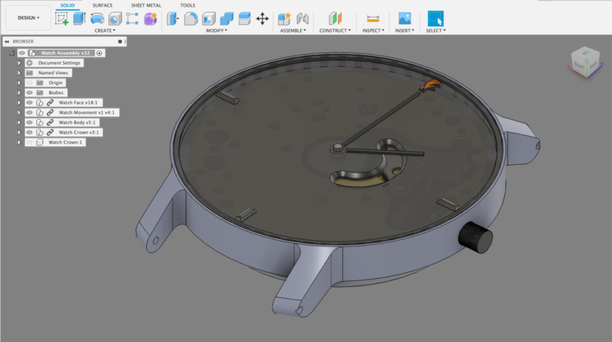Hide the Watch Face v18:1 component
The width and height of the screenshot is (612, 342).
[x=29, y=103]
